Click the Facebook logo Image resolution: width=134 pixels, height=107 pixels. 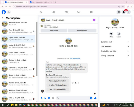[x=4, y=12]
